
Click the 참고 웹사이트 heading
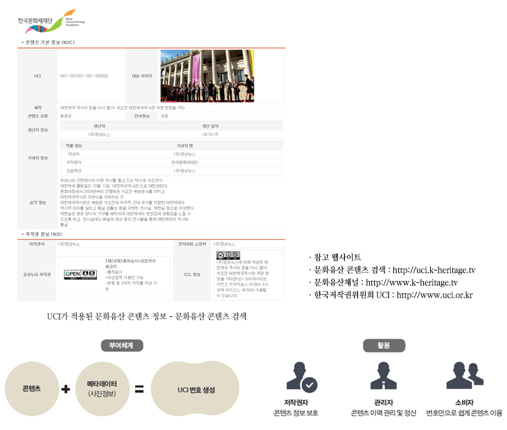click(x=337, y=257)
